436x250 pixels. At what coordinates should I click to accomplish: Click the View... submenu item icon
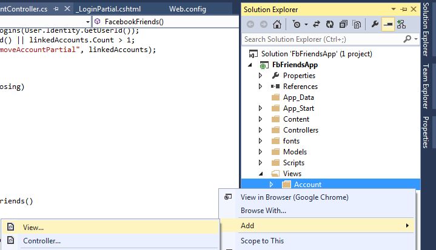point(10,227)
